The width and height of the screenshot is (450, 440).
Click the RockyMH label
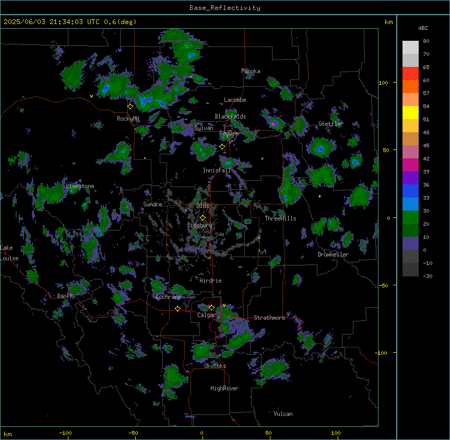128,119
